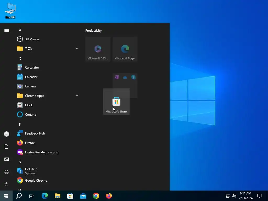Click the Productivity group title

click(93, 31)
